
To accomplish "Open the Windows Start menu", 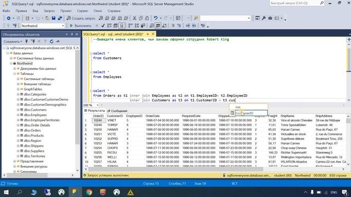I will coord(6,192).
